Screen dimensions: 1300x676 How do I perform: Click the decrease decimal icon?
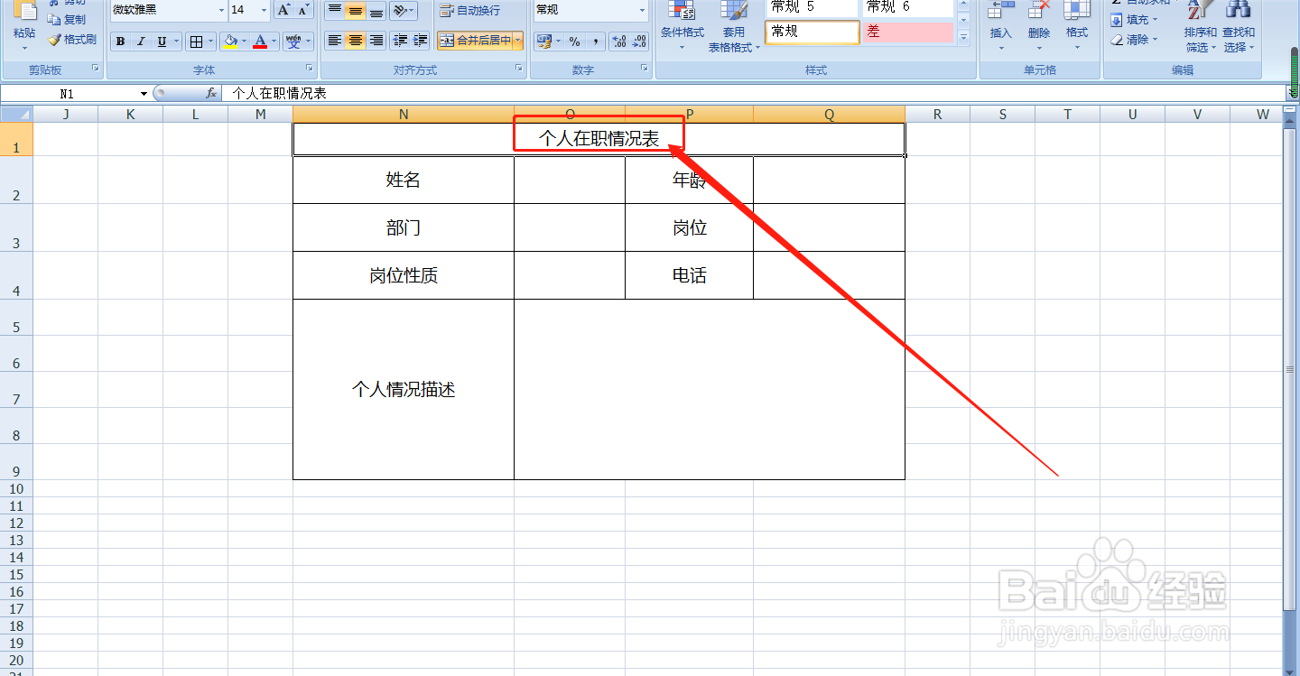[640, 42]
